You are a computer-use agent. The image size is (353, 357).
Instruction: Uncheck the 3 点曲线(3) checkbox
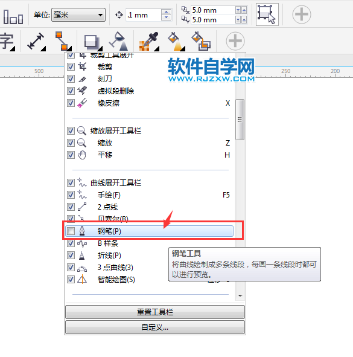point(71,267)
